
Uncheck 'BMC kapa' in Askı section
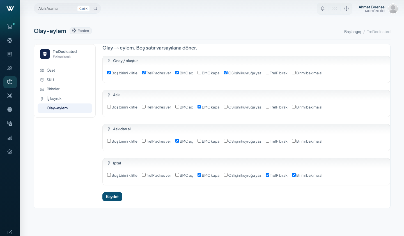coord(199,107)
